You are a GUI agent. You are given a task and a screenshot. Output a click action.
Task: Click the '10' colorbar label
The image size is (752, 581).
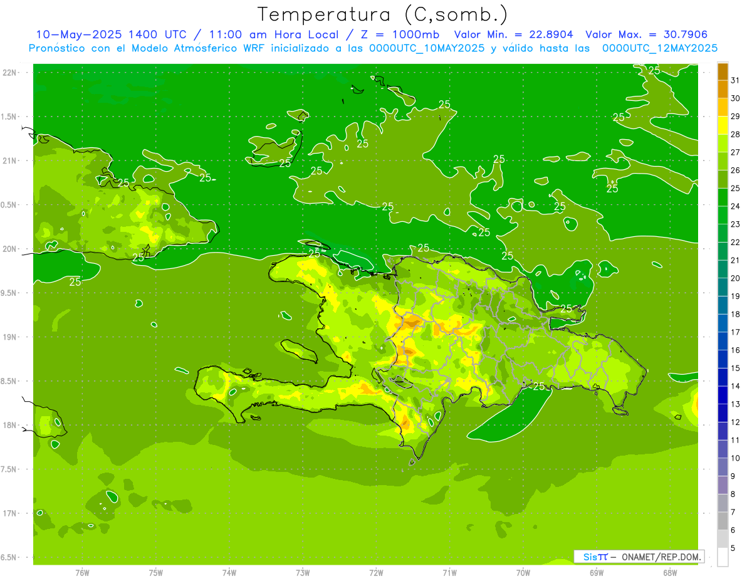735,458
